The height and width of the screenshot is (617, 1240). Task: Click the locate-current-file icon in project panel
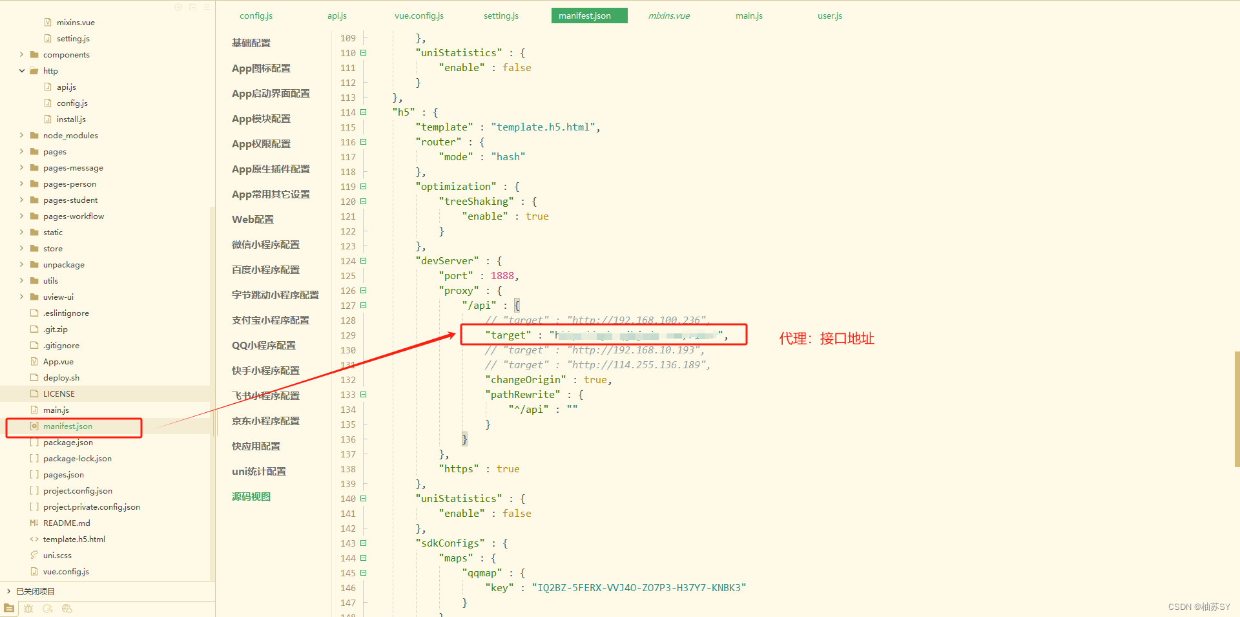tap(178, 7)
